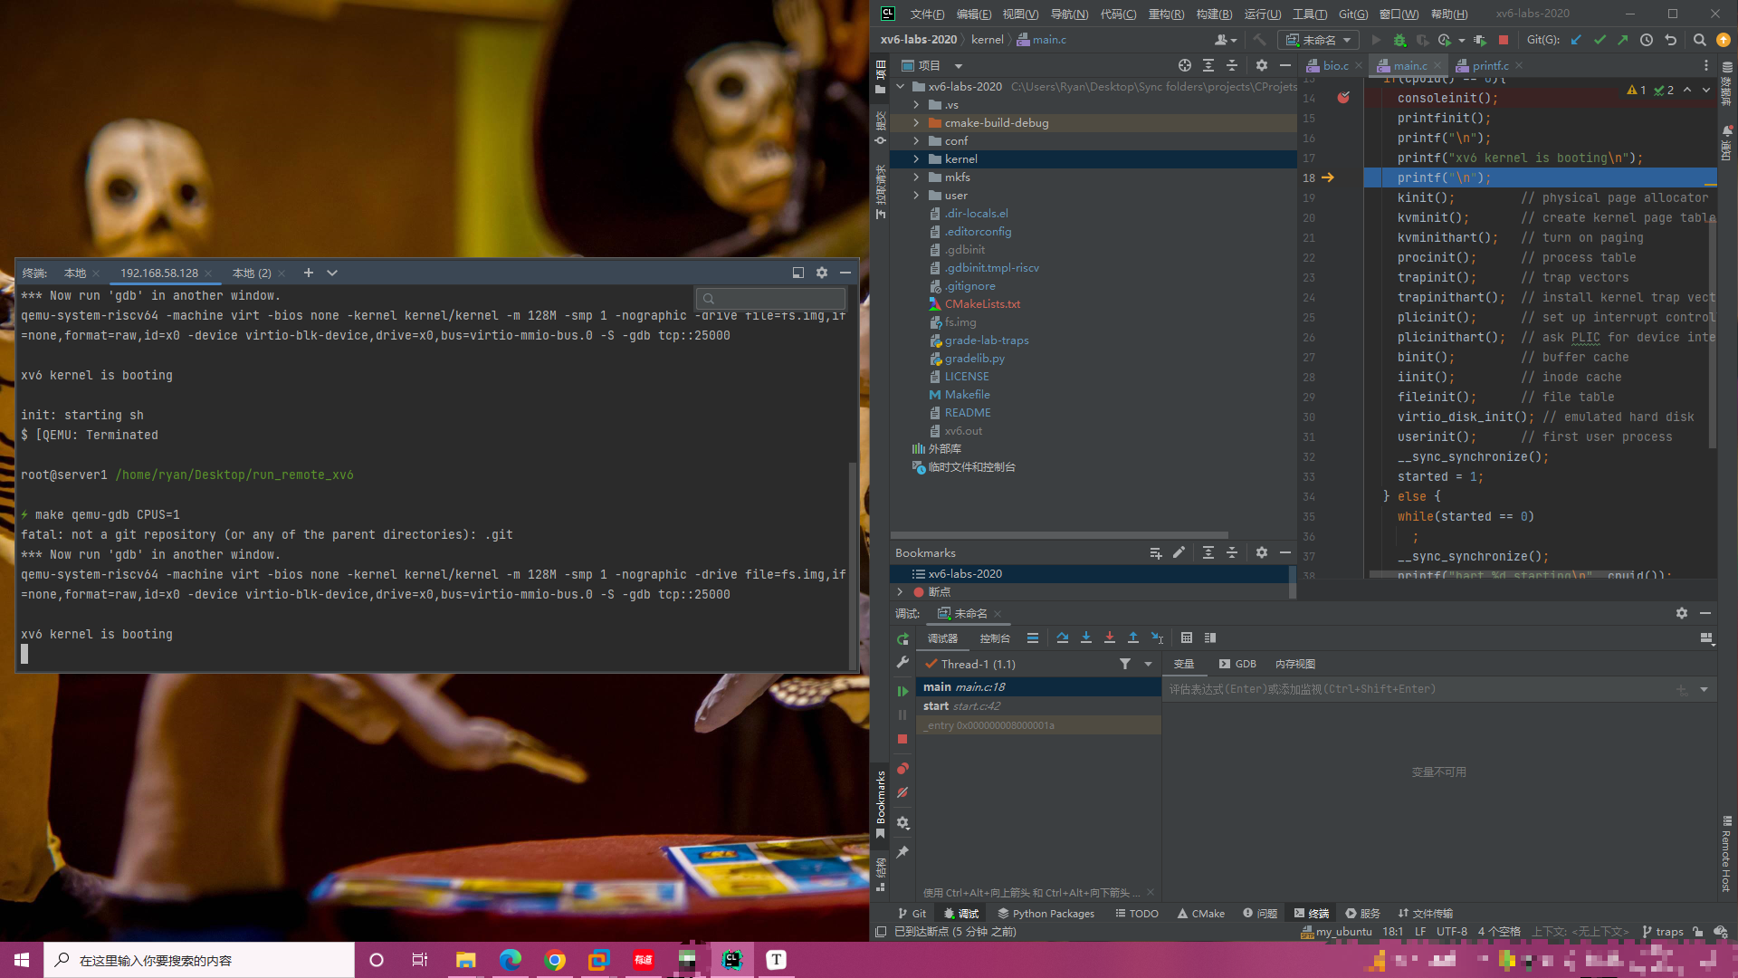Screen dimensions: 1738x978
Task: Open Git history clock icon
Action: click(x=1647, y=40)
